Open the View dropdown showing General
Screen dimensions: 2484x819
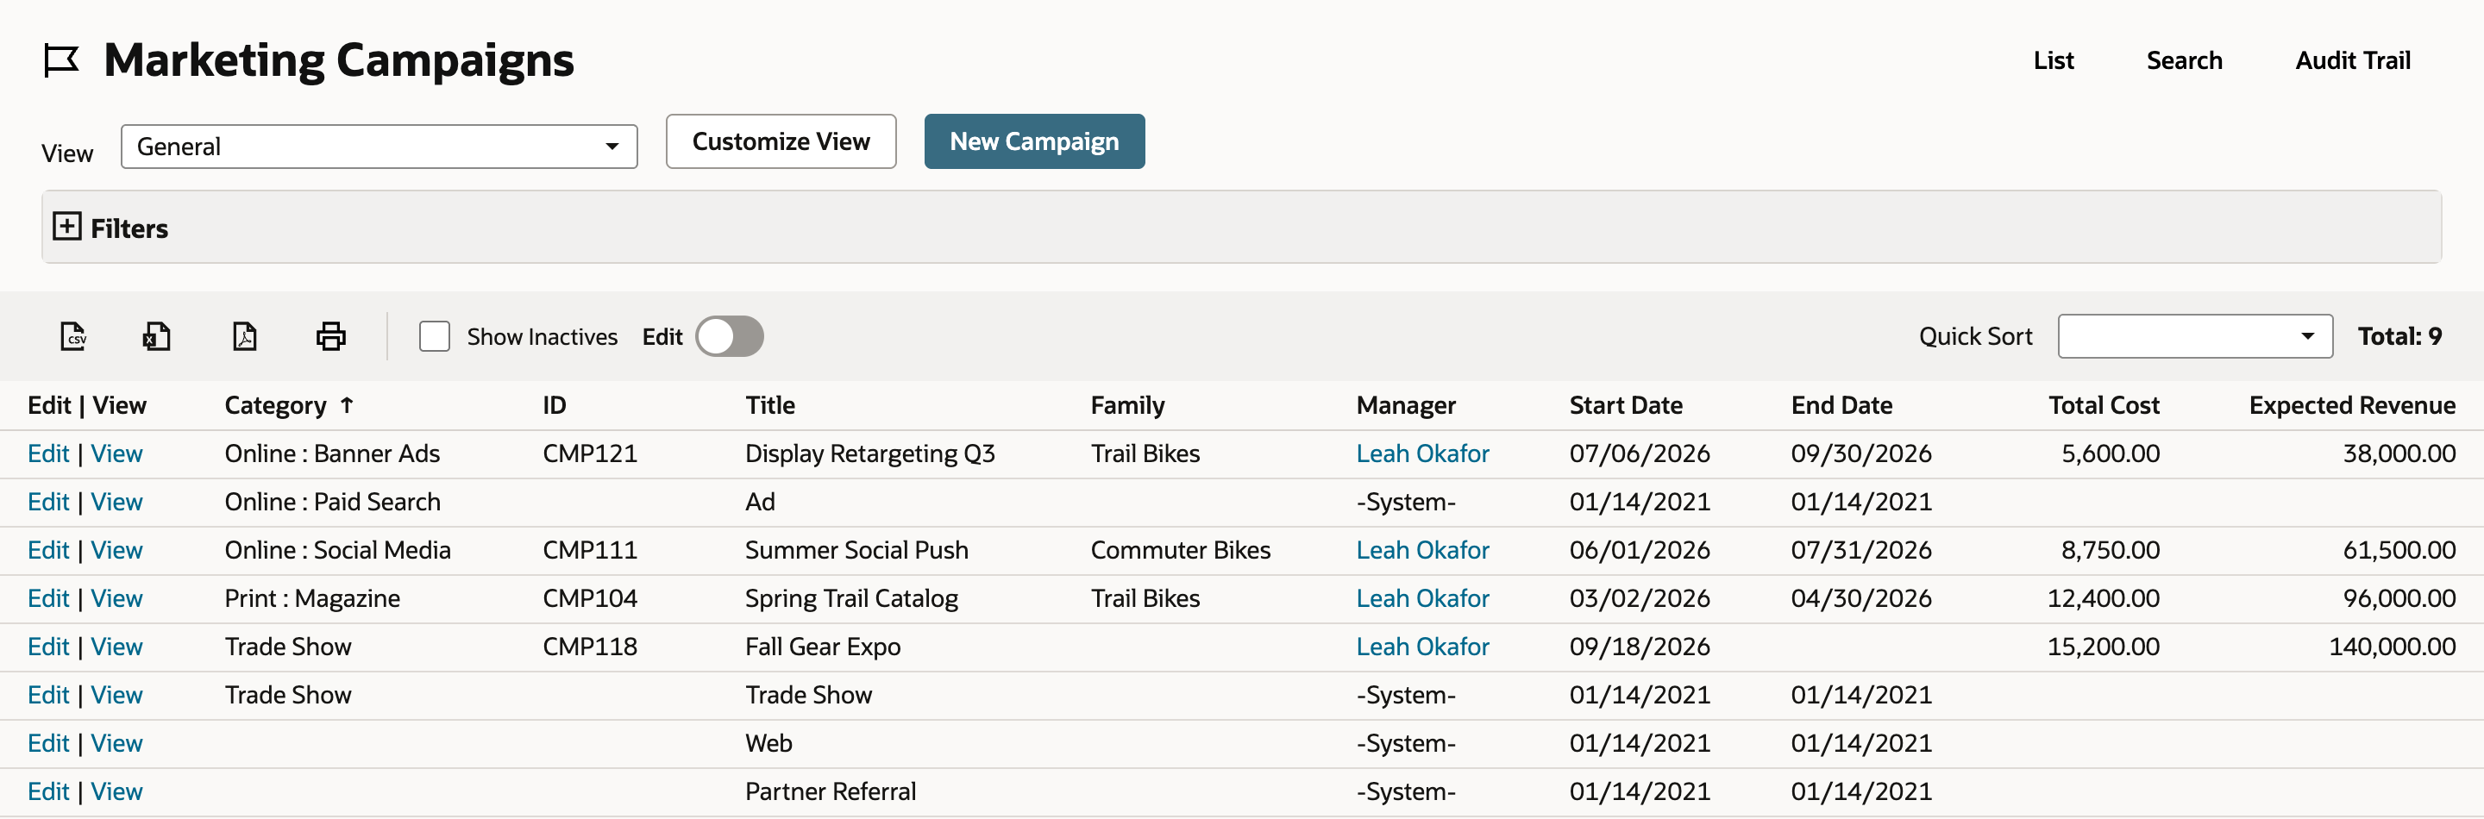point(379,147)
